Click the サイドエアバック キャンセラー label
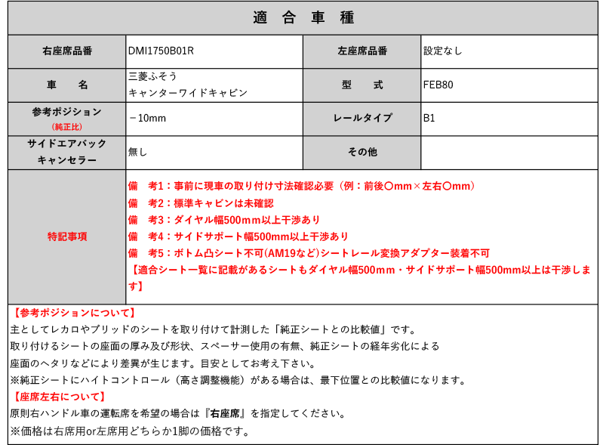 [67, 152]
